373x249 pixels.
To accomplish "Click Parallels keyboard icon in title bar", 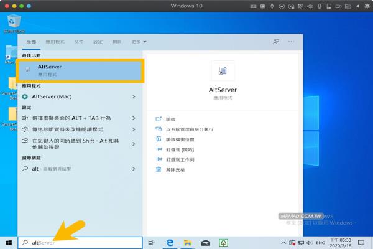I will pyautogui.click(x=254, y=6).
